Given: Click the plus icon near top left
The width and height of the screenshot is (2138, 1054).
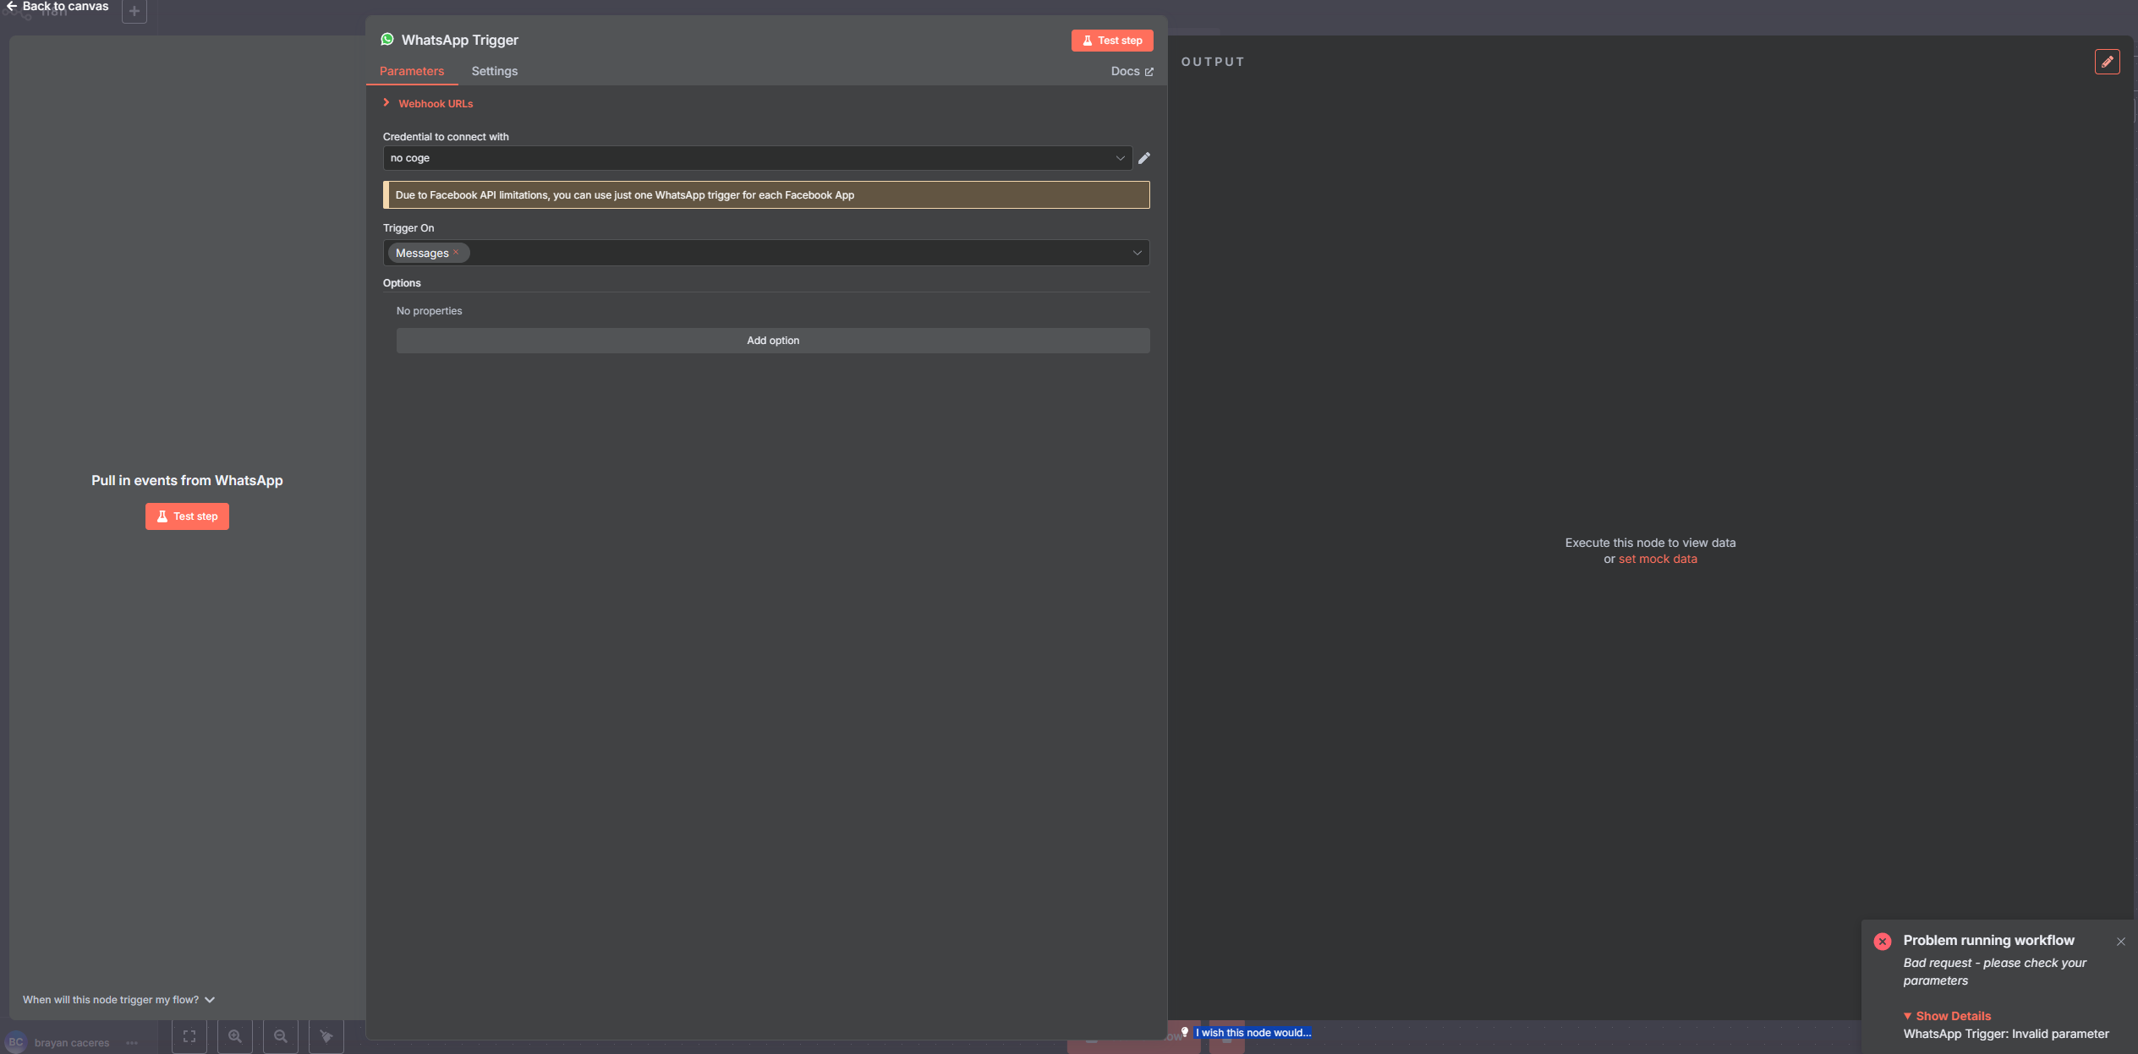Looking at the screenshot, I should coord(134,11).
